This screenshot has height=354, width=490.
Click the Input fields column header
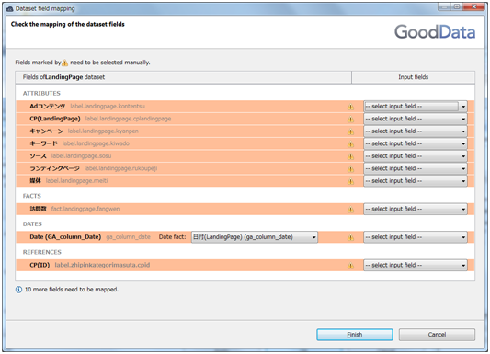click(x=413, y=77)
